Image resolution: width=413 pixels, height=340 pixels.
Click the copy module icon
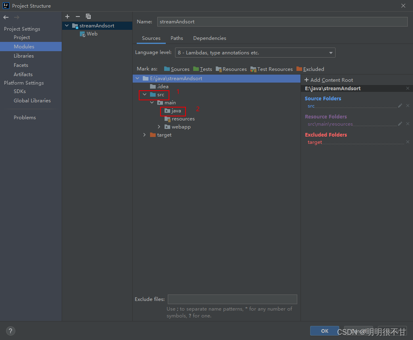88,17
